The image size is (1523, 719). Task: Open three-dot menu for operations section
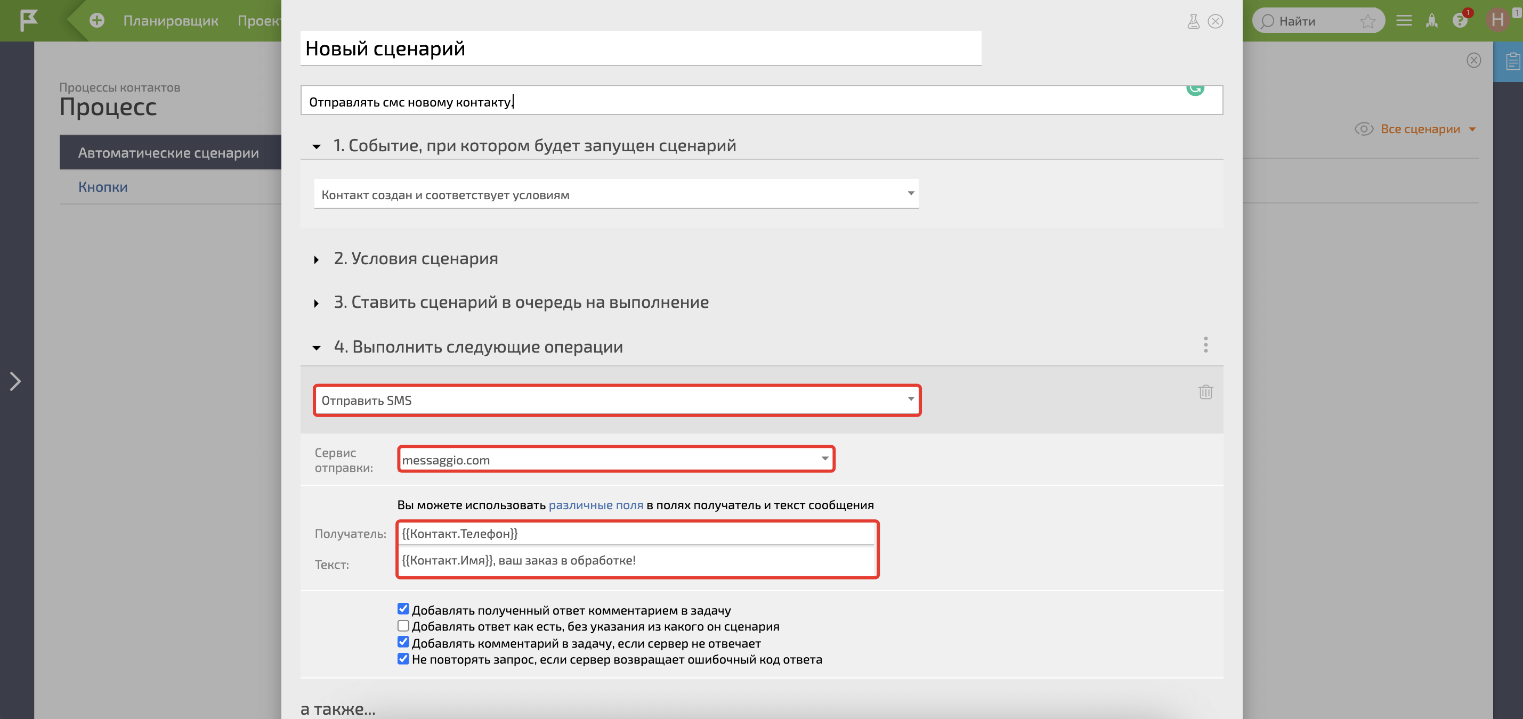click(x=1205, y=345)
